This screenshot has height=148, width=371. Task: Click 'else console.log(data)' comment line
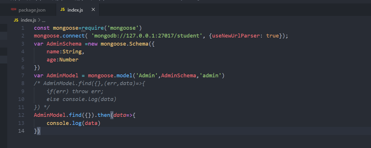point(82,99)
